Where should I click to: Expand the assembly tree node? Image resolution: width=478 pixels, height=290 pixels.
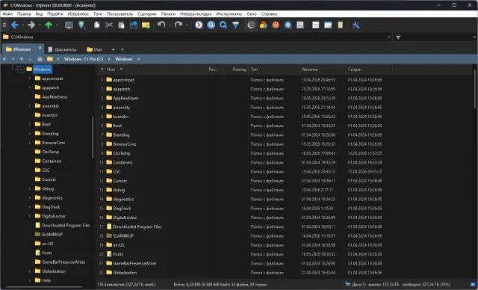pyautogui.click(x=30, y=106)
